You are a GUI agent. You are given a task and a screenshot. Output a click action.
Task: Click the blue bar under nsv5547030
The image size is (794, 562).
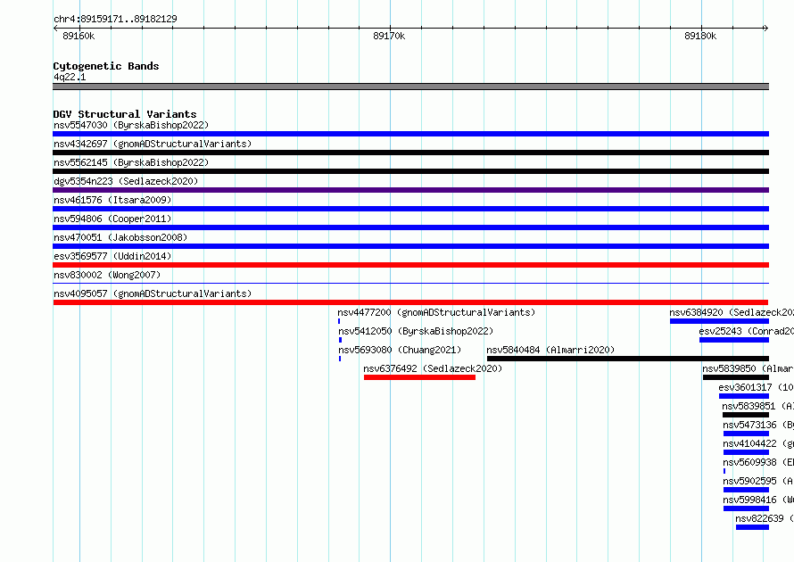(x=410, y=134)
